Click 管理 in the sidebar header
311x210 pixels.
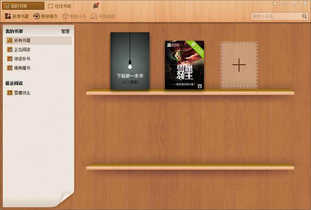[x=65, y=31]
